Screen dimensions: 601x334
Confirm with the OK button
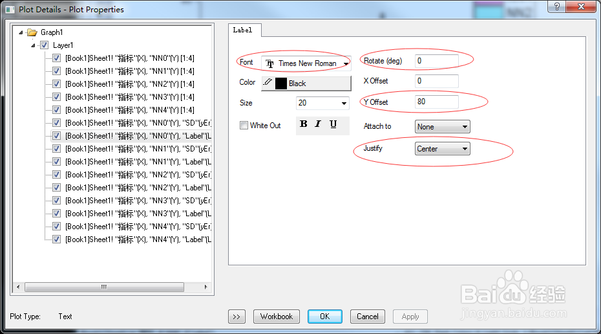point(324,317)
